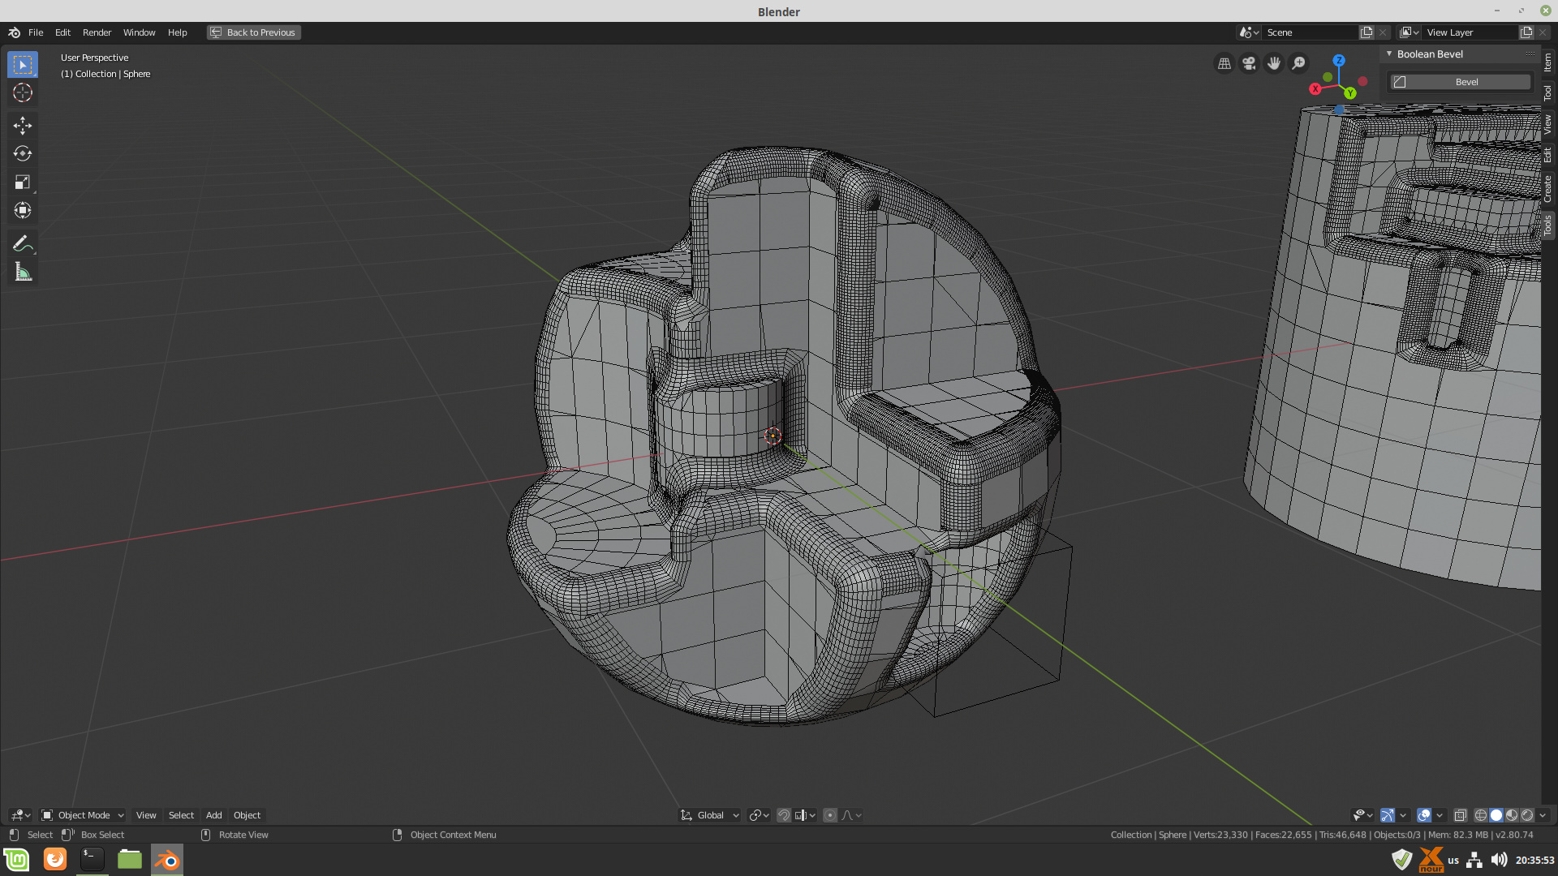Click the View Layer name field
Image resolution: width=1558 pixels, height=876 pixels.
(x=1470, y=32)
